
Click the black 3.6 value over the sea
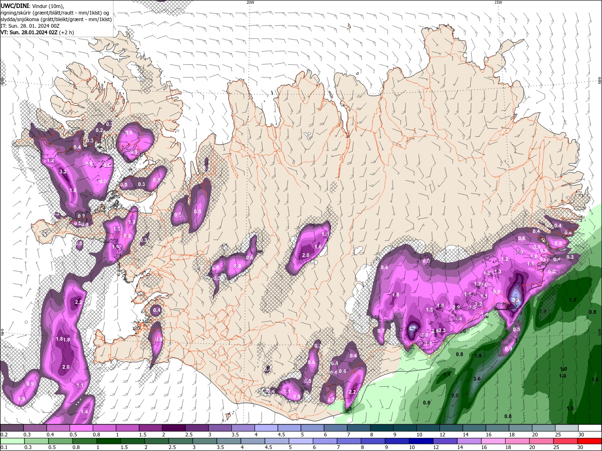point(477,379)
